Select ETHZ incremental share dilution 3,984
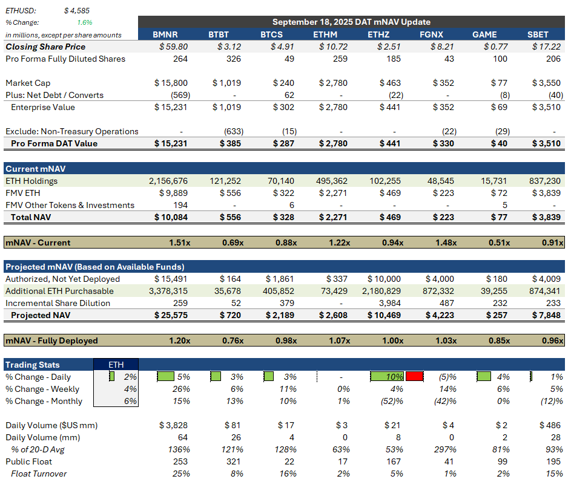571x482 pixels. click(x=391, y=303)
